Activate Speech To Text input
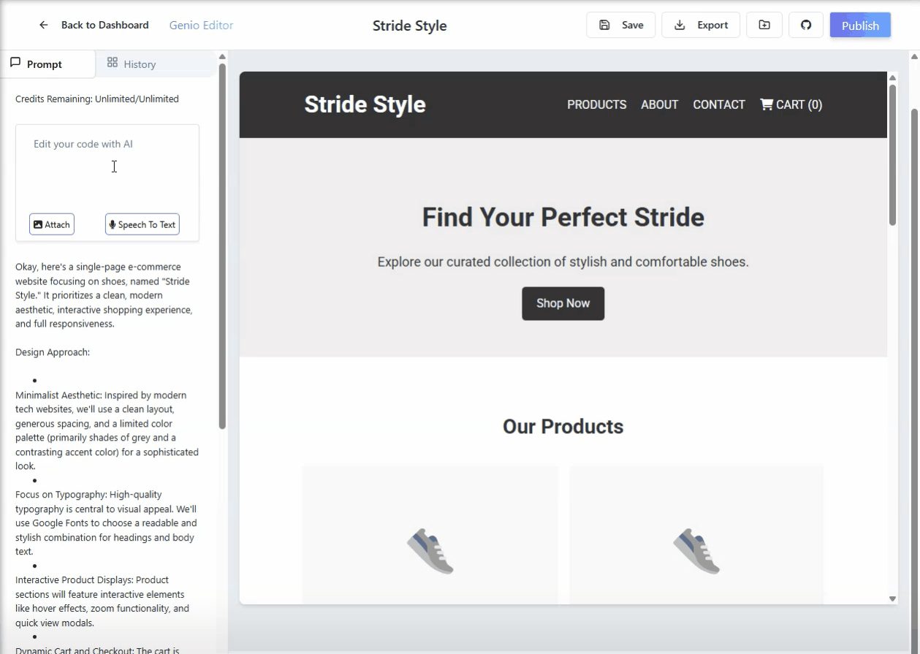 coord(142,224)
